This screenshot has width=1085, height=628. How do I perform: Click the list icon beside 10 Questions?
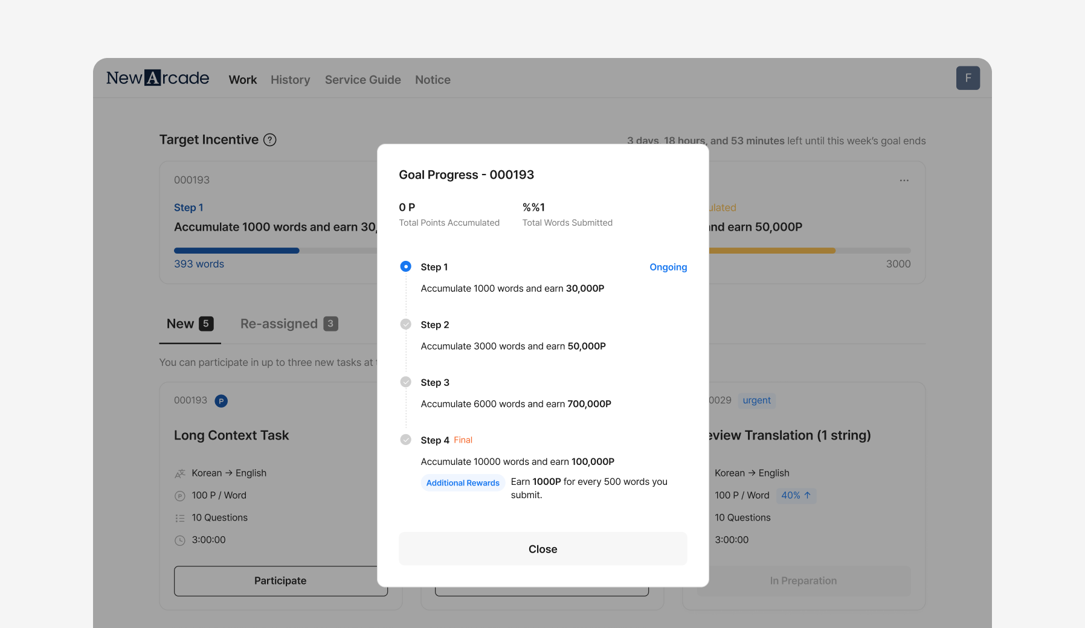pyautogui.click(x=180, y=518)
